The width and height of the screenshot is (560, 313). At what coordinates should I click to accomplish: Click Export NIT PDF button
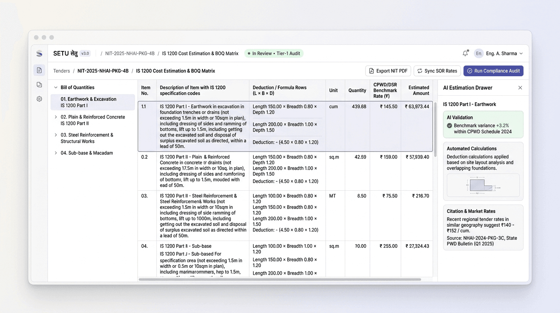(x=388, y=71)
